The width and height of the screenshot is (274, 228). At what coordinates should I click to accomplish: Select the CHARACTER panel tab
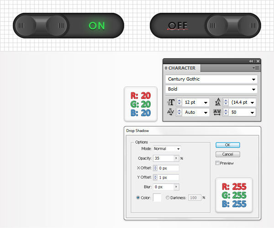pos(182,68)
